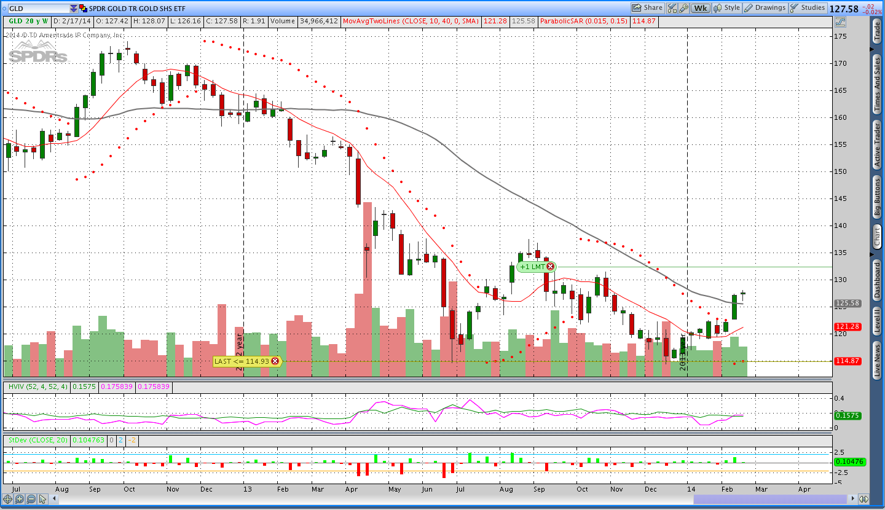The height and width of the screenshot is (510, 885).
Task: Click the curve icon above price axis
Action: click(840, 22)
